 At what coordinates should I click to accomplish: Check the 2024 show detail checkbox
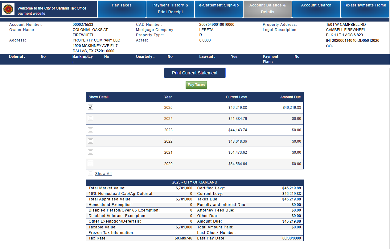coord(91,118)
